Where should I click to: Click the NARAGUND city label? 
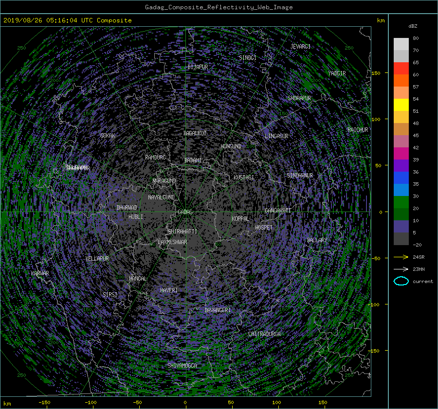point(164,181)
